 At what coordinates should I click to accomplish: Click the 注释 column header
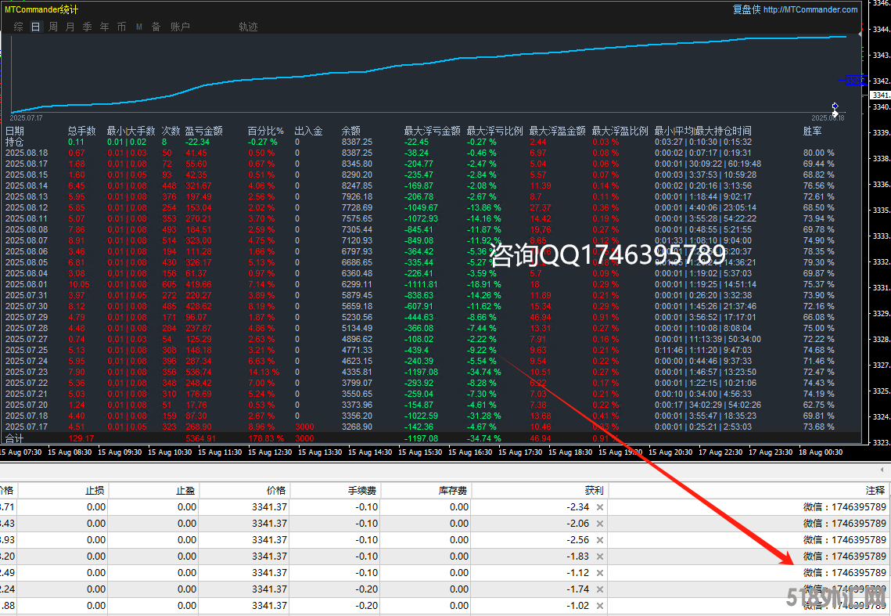(x=875, y=490)
